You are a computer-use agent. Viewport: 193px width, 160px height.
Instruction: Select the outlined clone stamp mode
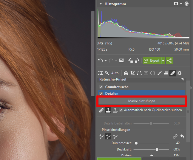[115, 110]
